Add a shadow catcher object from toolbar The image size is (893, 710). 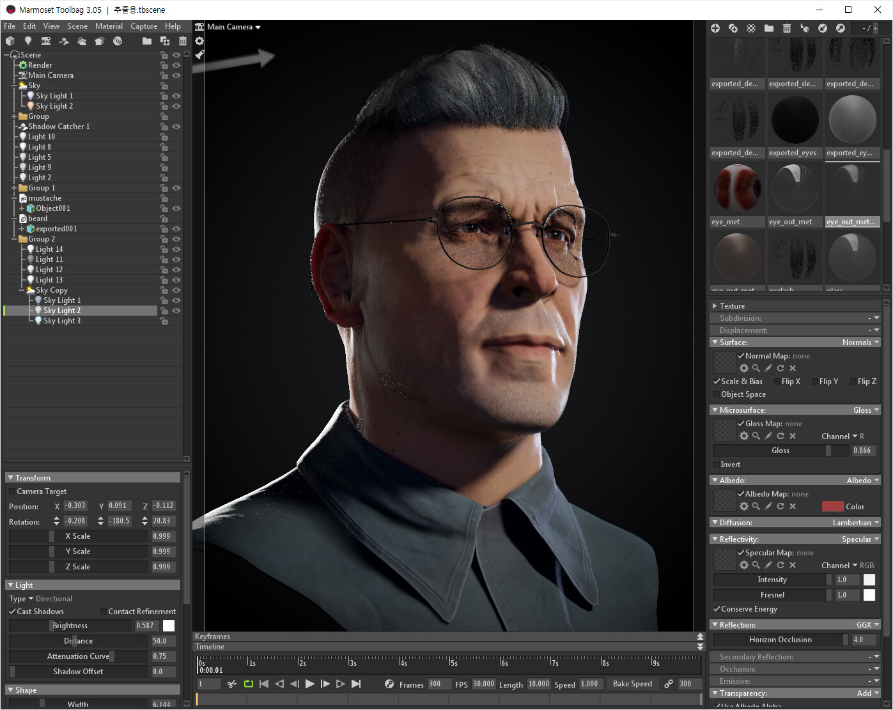tap(64, 41)
